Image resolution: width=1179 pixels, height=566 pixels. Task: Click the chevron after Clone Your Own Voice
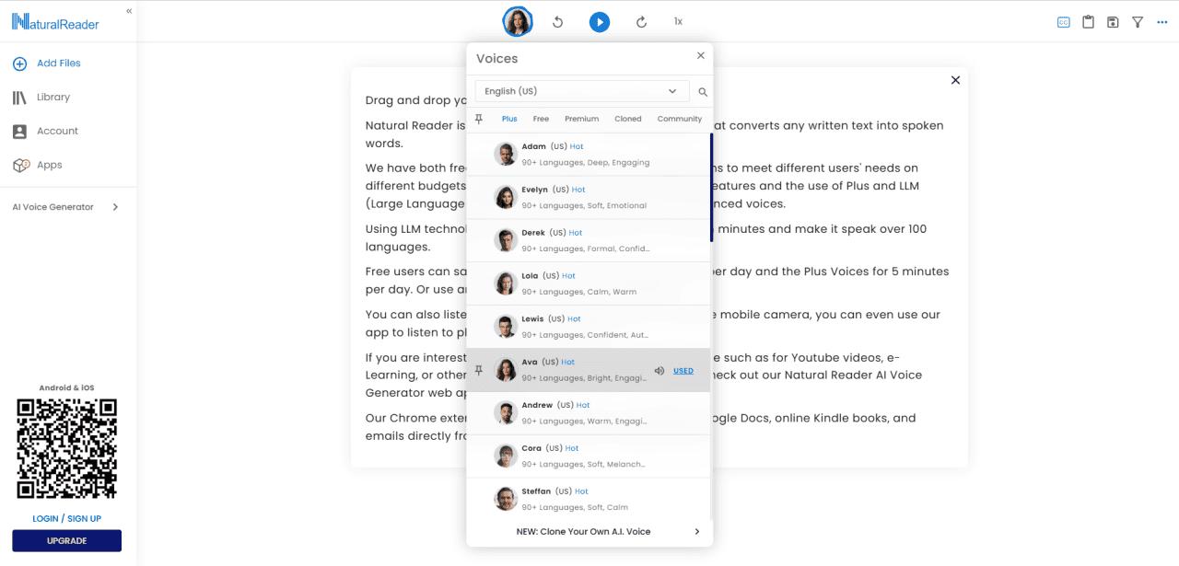[697, 531]
